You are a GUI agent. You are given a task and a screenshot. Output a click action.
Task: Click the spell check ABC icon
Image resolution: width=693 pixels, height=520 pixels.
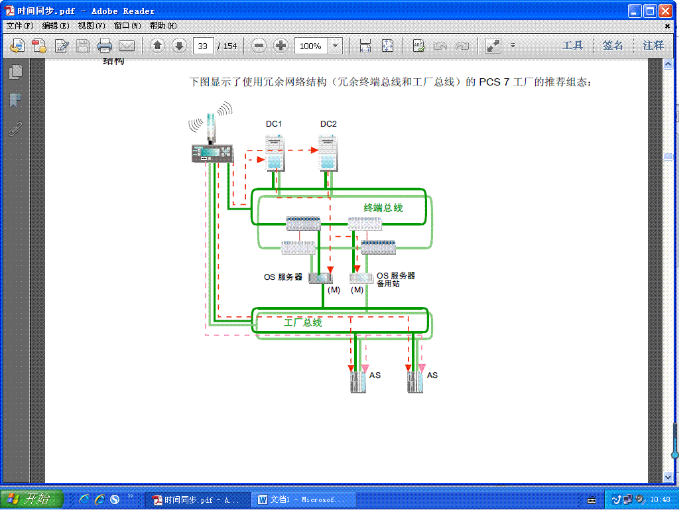click(x=418, y=46)
